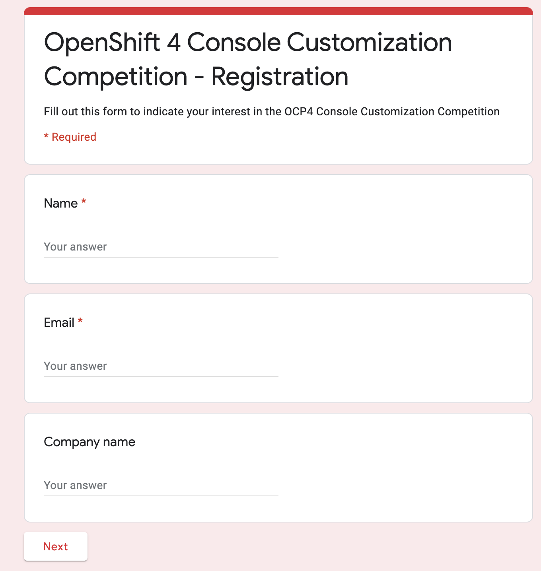
Task: Click the Name question card
Action: [278, 228]
